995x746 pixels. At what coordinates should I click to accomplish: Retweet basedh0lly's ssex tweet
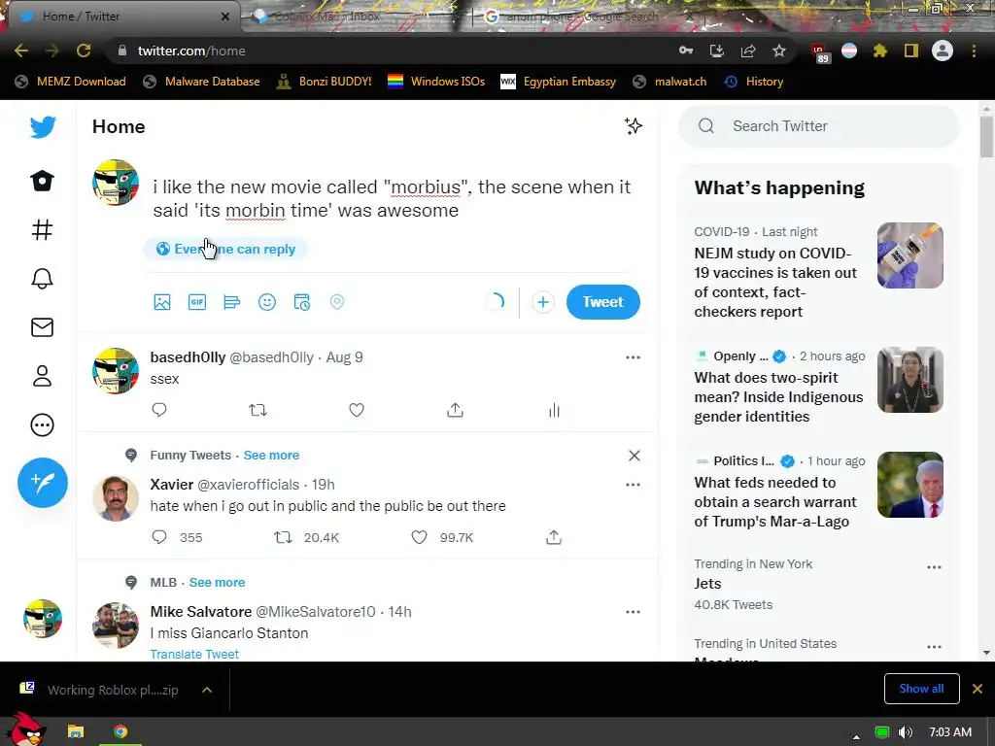pyautogui.click(x=257, y=410)
